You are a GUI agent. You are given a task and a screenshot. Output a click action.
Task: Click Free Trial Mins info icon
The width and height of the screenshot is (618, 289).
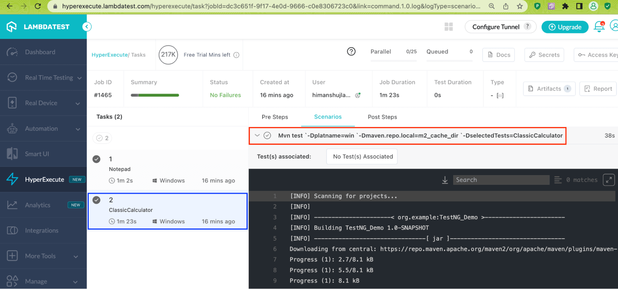pyautogui.click(x=236, y=55)
